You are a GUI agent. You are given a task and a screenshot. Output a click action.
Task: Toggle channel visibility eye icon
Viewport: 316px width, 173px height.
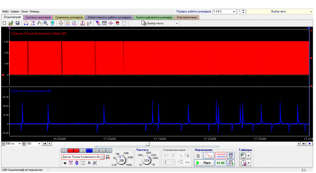pos(65,163)
